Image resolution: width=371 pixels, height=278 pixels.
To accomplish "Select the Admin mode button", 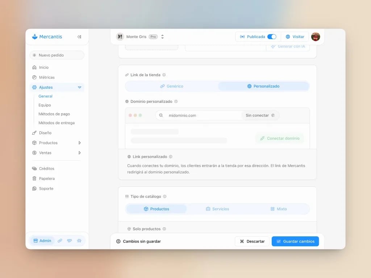I will pyautogui.click(x=42, y=241).
